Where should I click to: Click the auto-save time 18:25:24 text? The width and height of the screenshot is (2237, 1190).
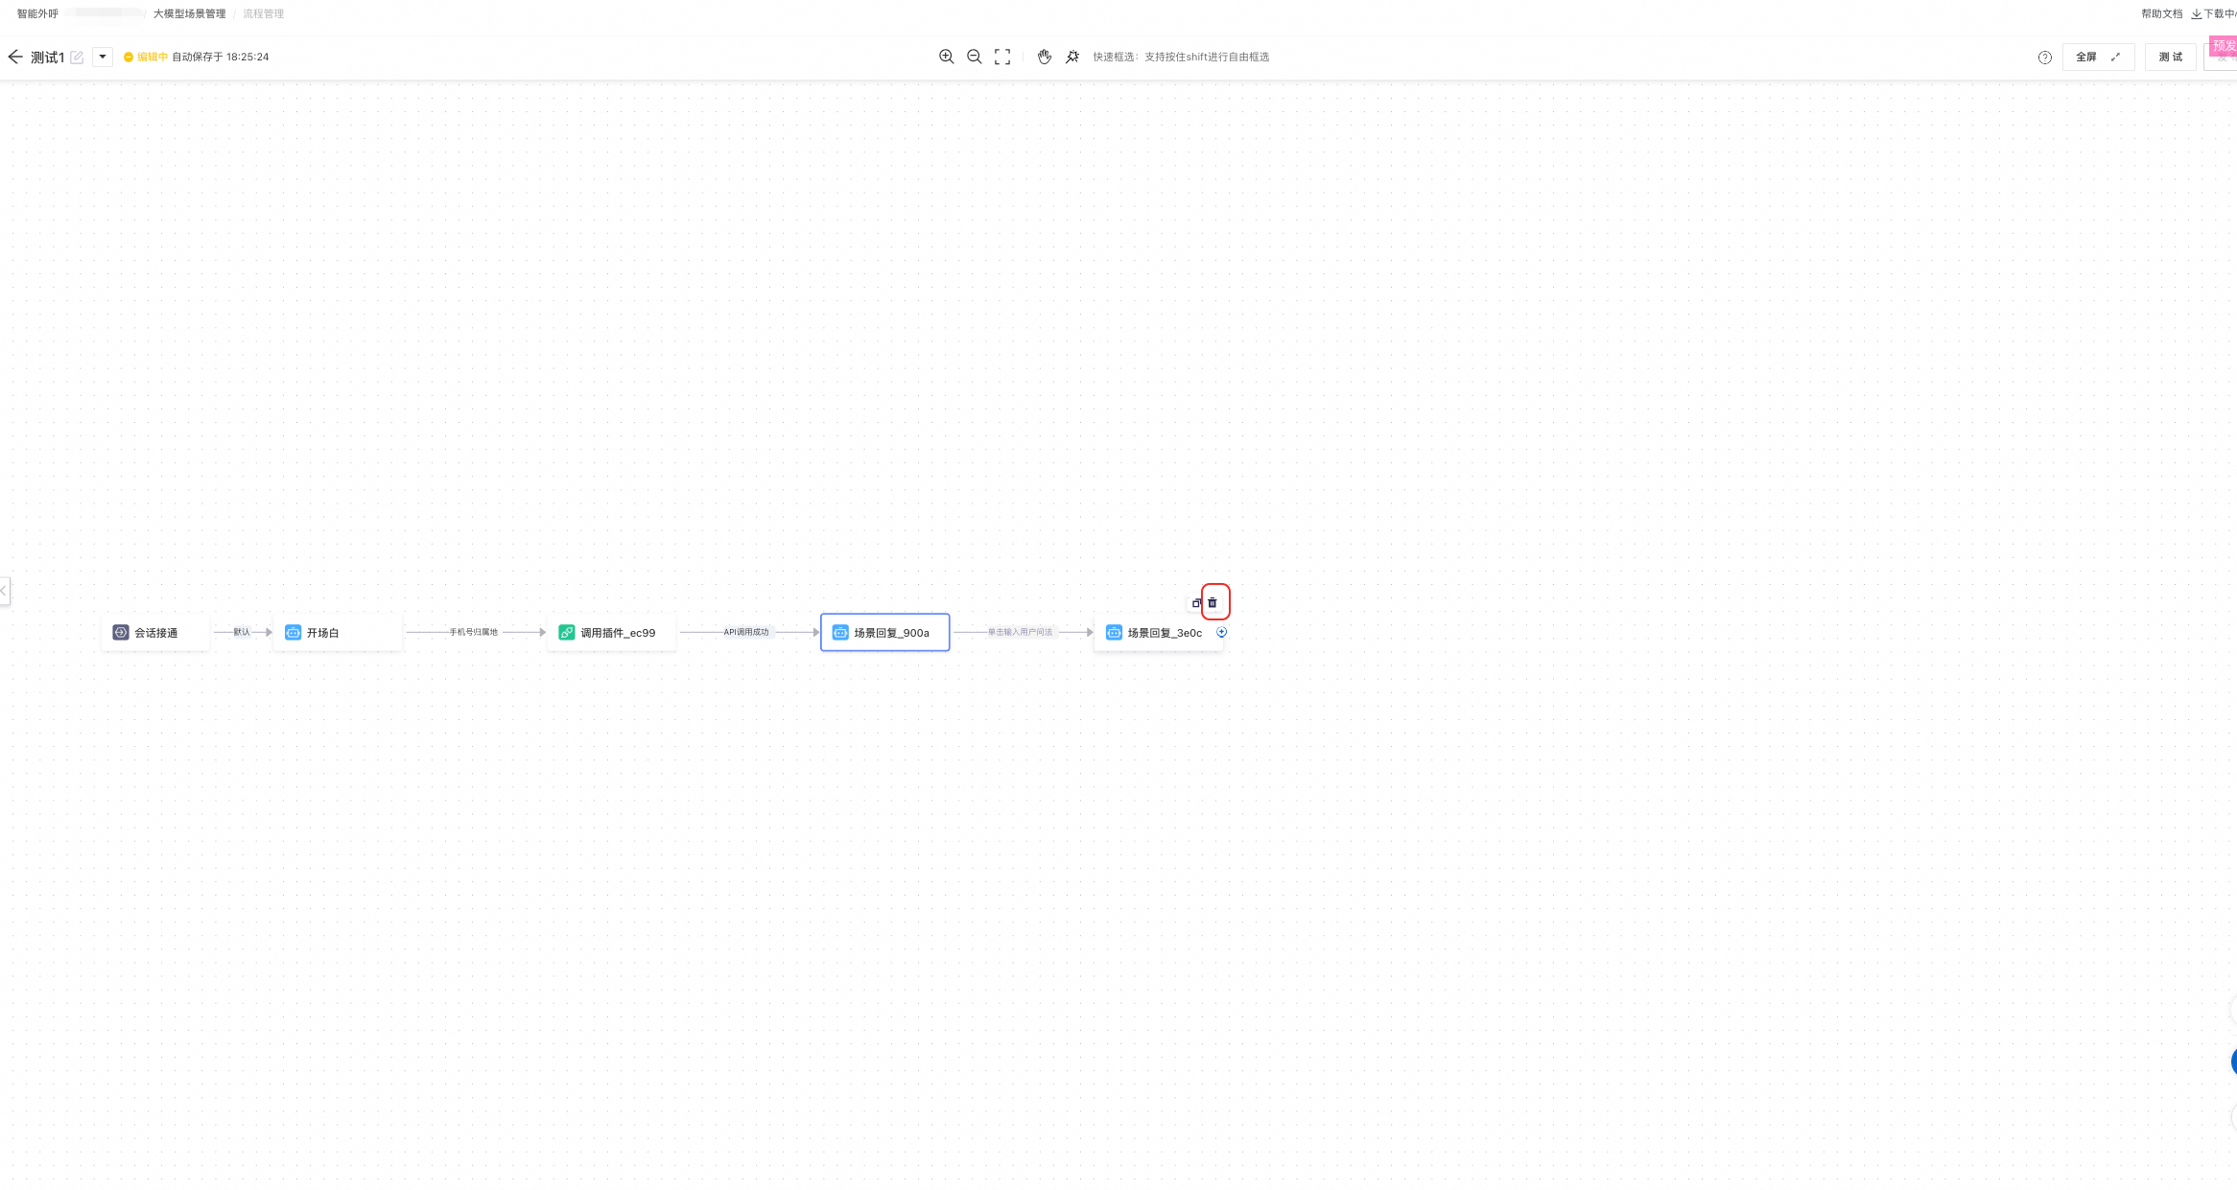[247, 58]
